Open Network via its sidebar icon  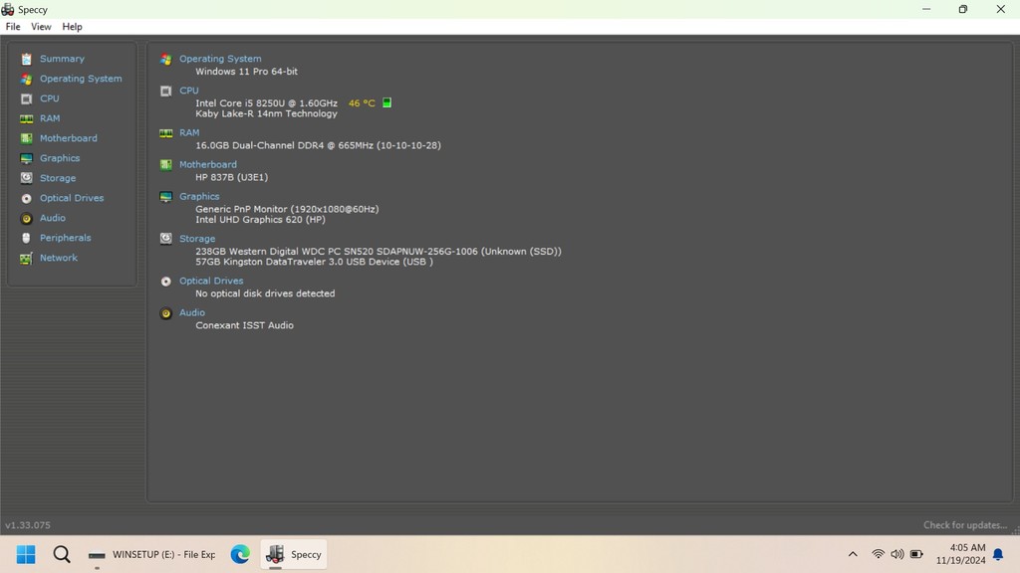28,258
